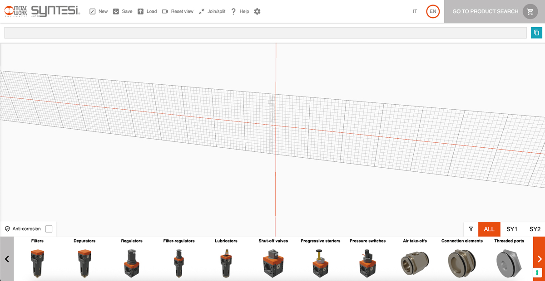Click the configuration code input field

[265, 33]
